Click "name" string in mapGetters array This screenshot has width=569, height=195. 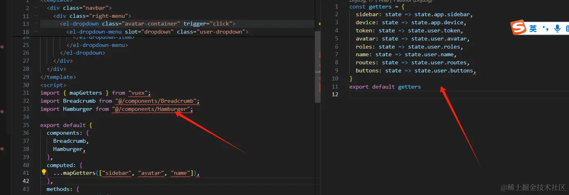point(180,173)
